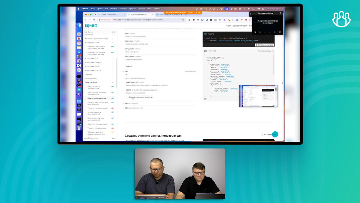Screen dimensions: 360x203
Task: Click the JSON example panel scrollbar
Action: point(274,65)
